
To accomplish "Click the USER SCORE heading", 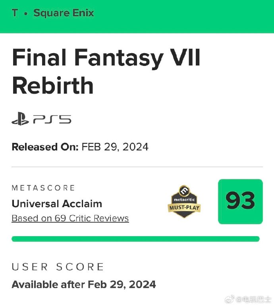I will pos(58,267).
